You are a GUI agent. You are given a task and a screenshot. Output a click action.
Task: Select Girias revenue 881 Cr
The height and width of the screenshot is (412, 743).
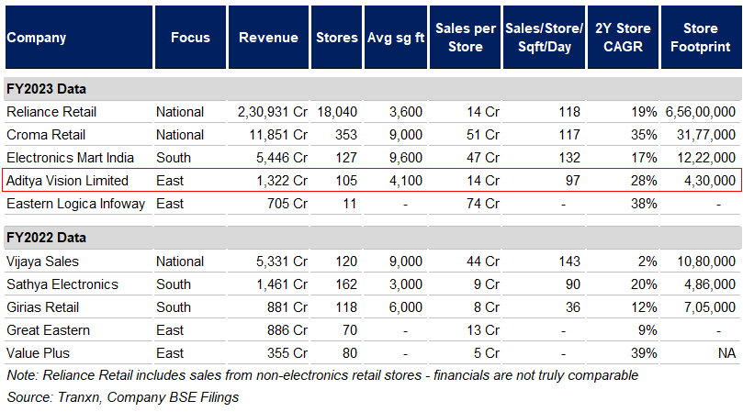[x=287, y=307]
